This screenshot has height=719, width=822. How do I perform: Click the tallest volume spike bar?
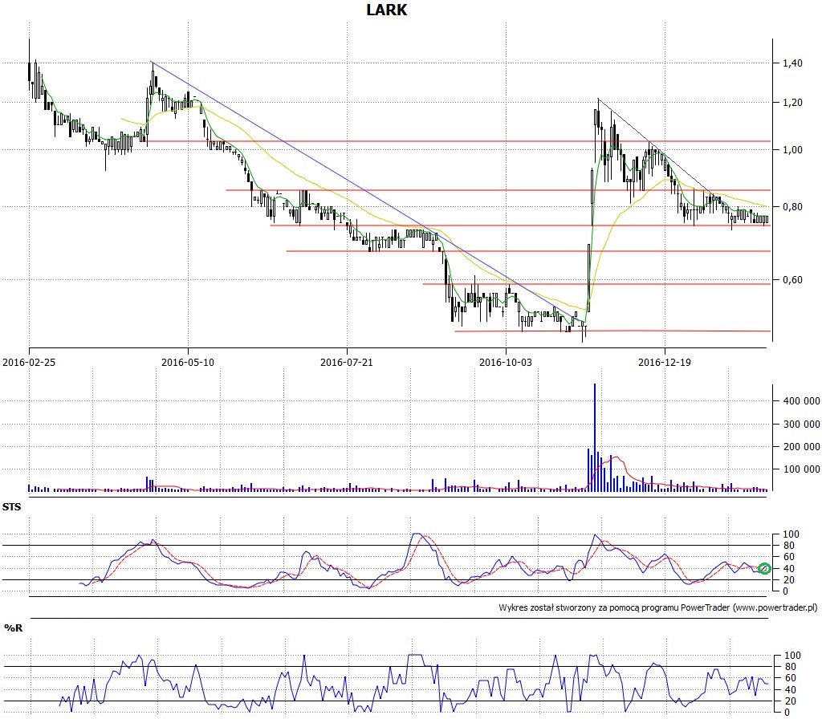tap(595, 437)
